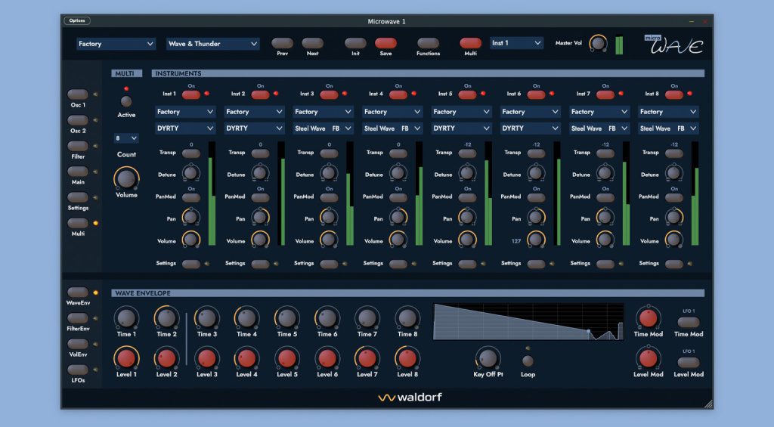Show the WaveEnv envelope section
Screen dimensions: 774x427
[x=78, y=292]
